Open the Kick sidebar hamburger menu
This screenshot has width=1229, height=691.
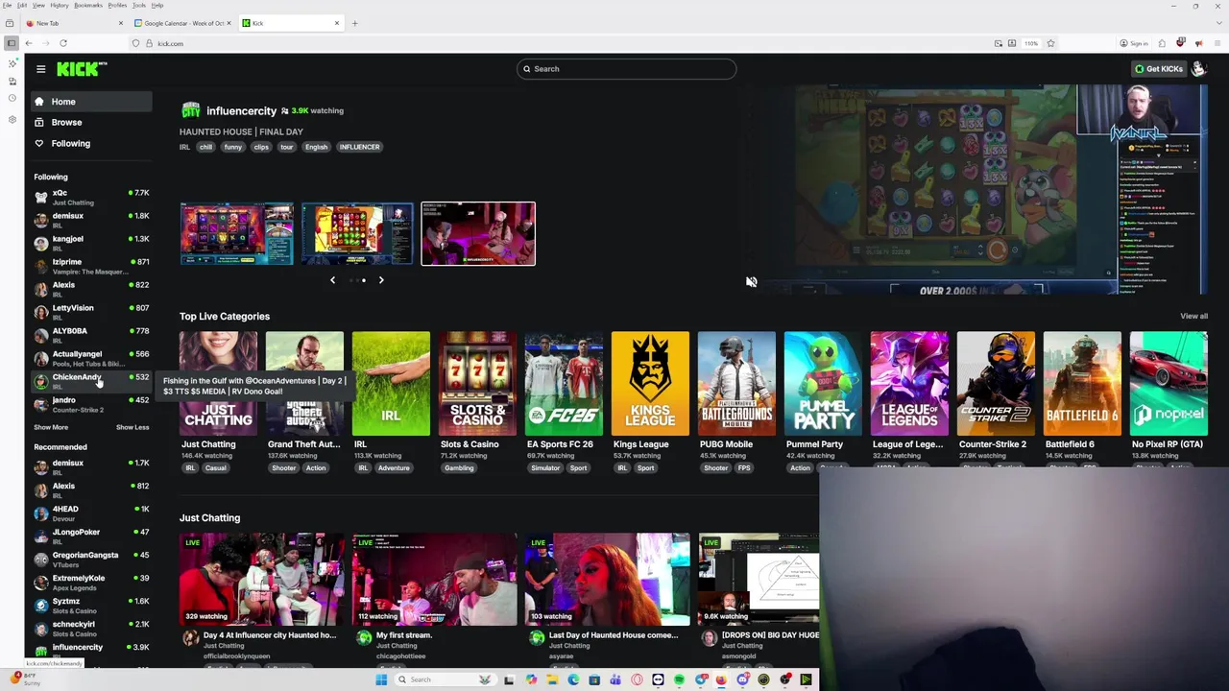click(x=40, y=68)
